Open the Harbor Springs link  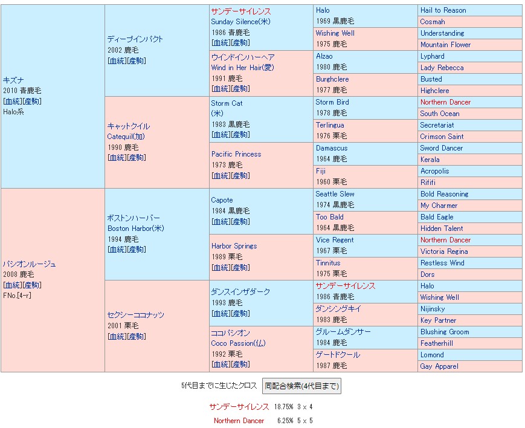click(234, 245)
